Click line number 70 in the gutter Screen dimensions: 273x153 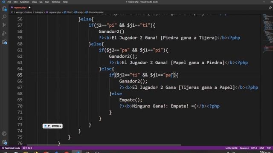coord(20,106)
